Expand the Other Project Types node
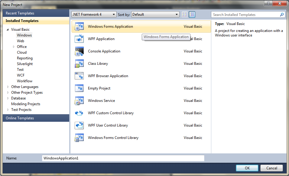 8,93
